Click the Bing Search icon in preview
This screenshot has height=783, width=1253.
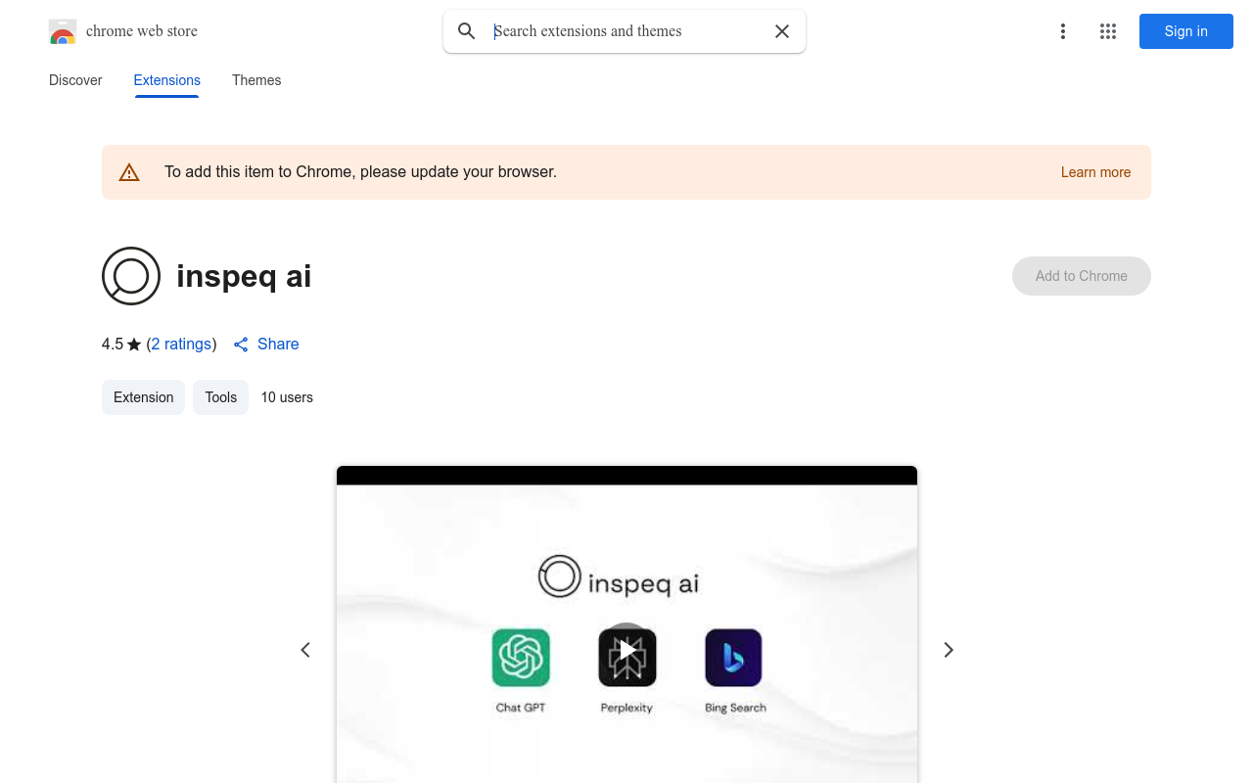click(733, 658)
